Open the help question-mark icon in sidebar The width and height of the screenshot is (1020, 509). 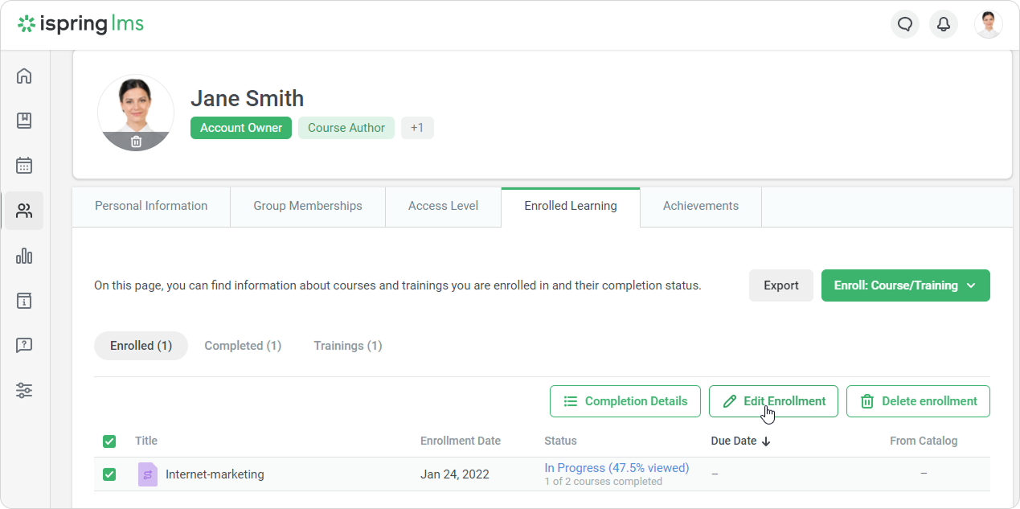point(24,346)
